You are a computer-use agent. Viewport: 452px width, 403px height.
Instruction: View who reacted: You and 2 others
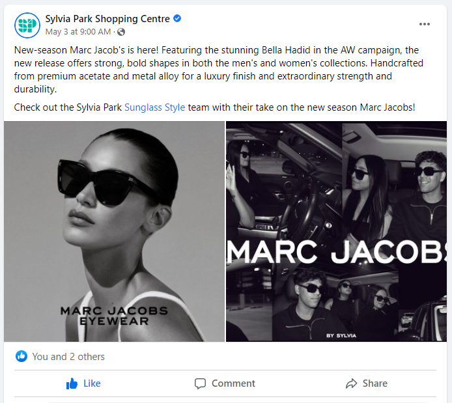pyautogui.click(x=68, y=357)
